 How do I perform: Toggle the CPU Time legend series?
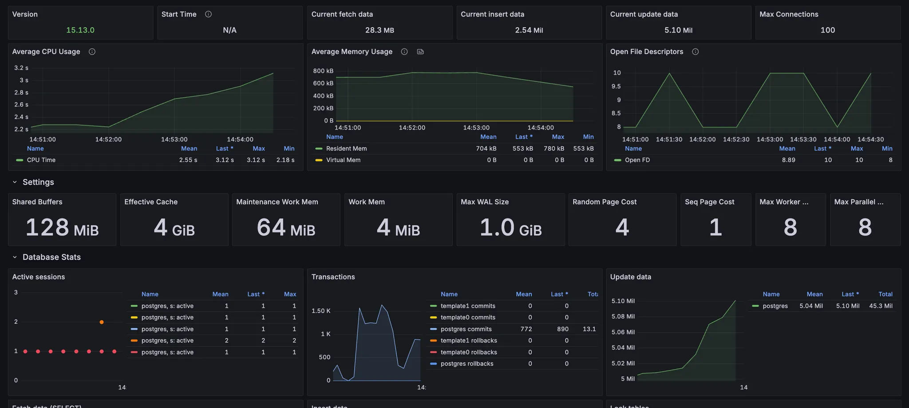point(41,160)
